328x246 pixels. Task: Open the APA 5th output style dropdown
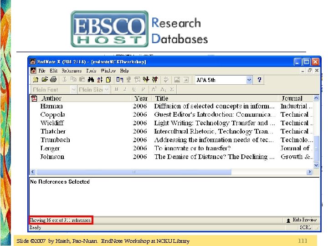[249, 80]
